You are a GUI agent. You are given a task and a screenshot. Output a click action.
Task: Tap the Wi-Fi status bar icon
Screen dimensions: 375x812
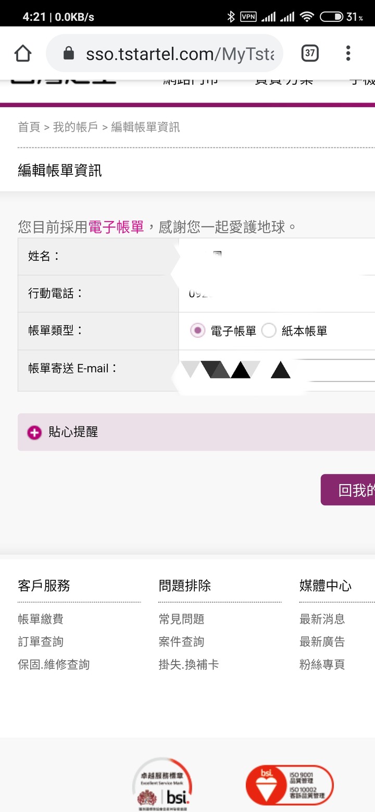click(x=307, y=17)
